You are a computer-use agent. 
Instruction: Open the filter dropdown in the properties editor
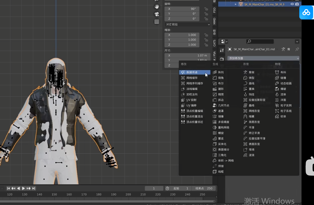tap(297, 41)
